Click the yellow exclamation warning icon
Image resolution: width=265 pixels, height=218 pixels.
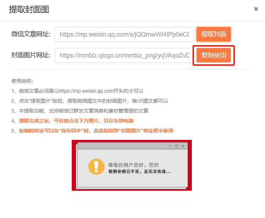(96, 167)
